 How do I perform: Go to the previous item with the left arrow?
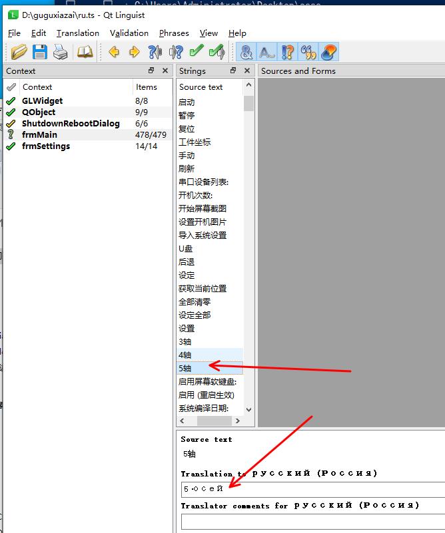(x=114, y=52)
